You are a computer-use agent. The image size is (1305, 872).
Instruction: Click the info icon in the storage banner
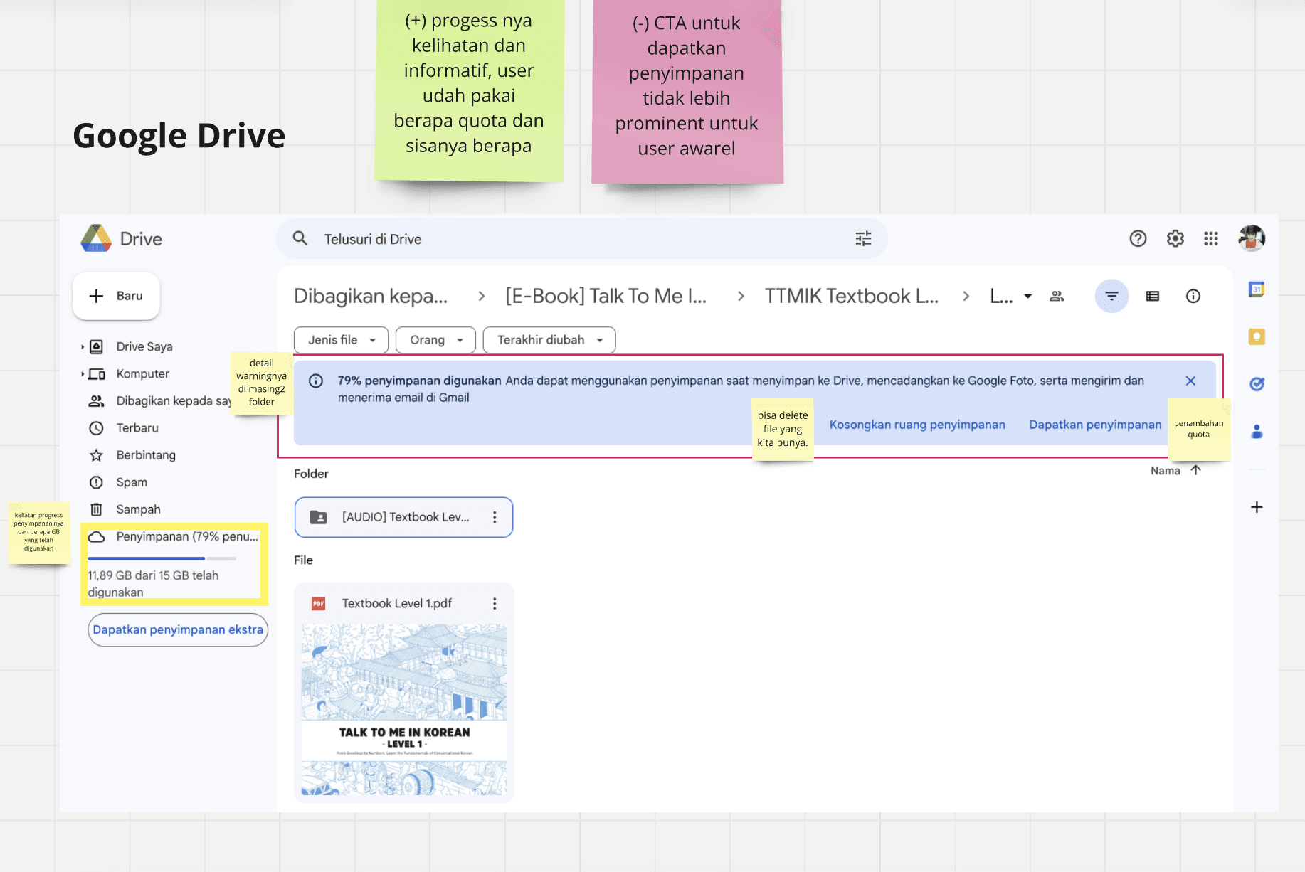[316, 381]
